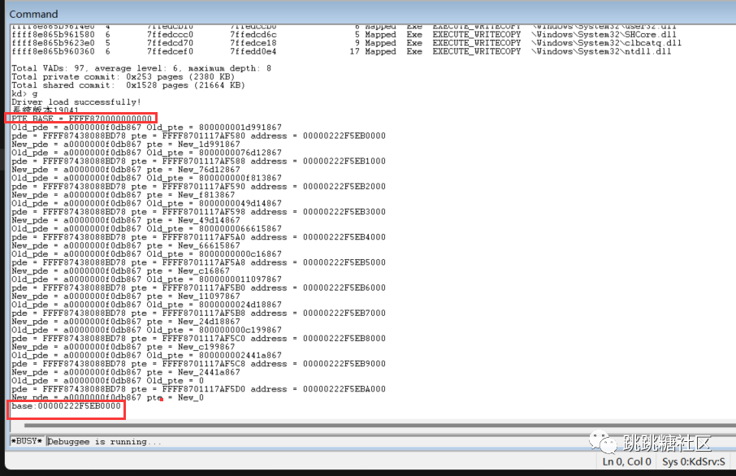The height and width of the screenshot is (476, 736).
Task: Select the highlighted PTE_BASE = FFFF870000000000 line
Action: 80,118
